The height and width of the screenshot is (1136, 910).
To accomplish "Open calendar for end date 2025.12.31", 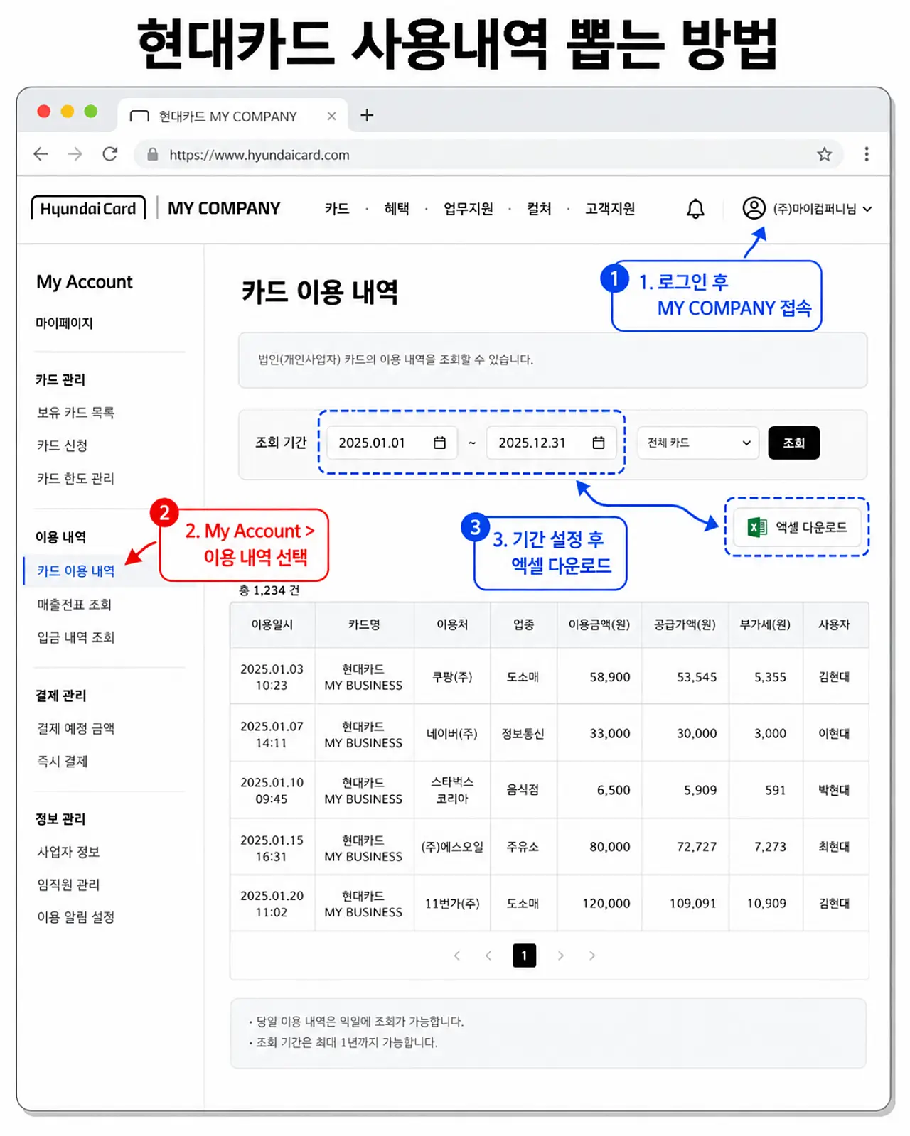I will pos(599,443).
